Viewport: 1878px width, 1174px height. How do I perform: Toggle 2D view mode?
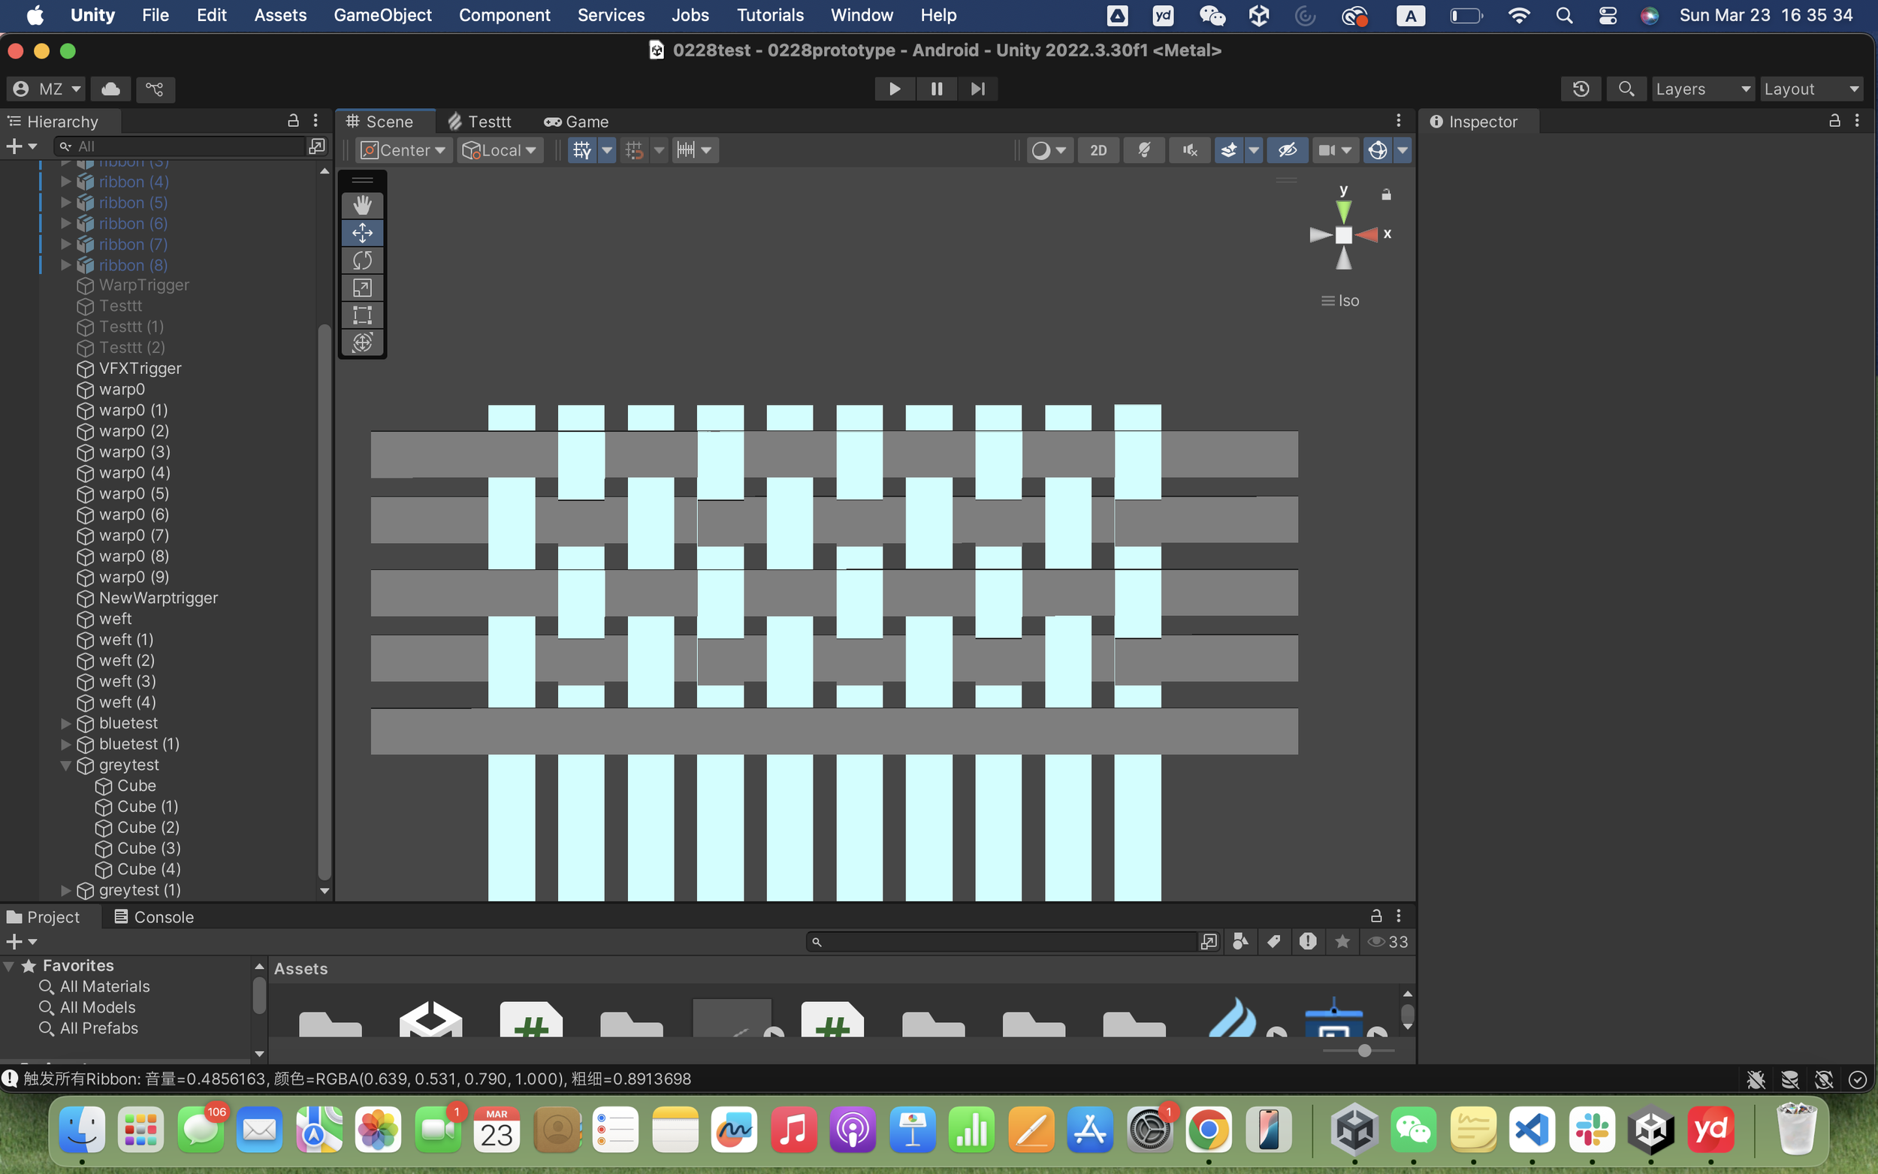[x=1098, y=150]
